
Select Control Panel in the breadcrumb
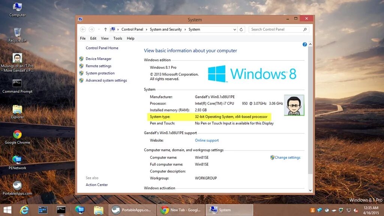pos(132,29)
